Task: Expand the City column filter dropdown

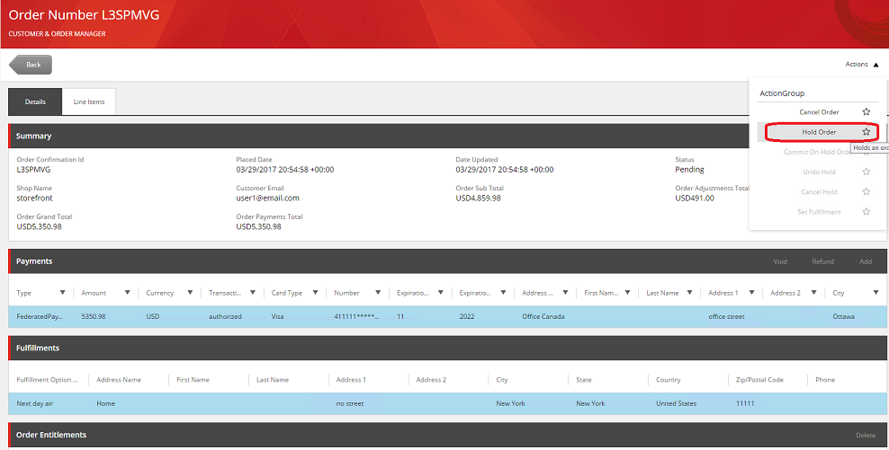Action: click(876, 293)
